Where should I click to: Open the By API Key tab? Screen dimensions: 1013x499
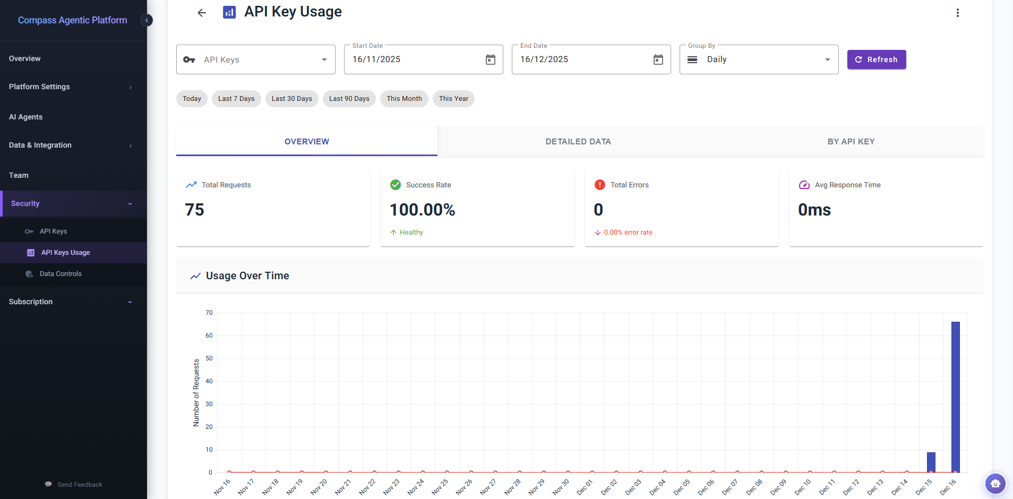[x=851, y=141]
